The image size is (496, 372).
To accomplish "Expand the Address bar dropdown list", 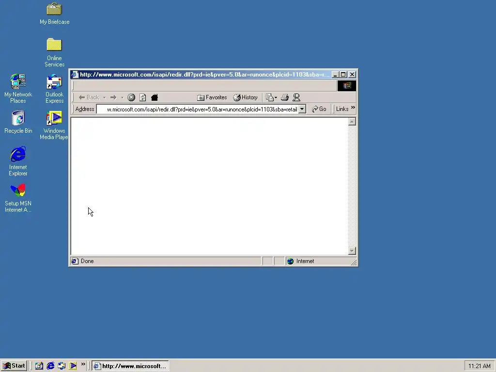I will point(302,109).
